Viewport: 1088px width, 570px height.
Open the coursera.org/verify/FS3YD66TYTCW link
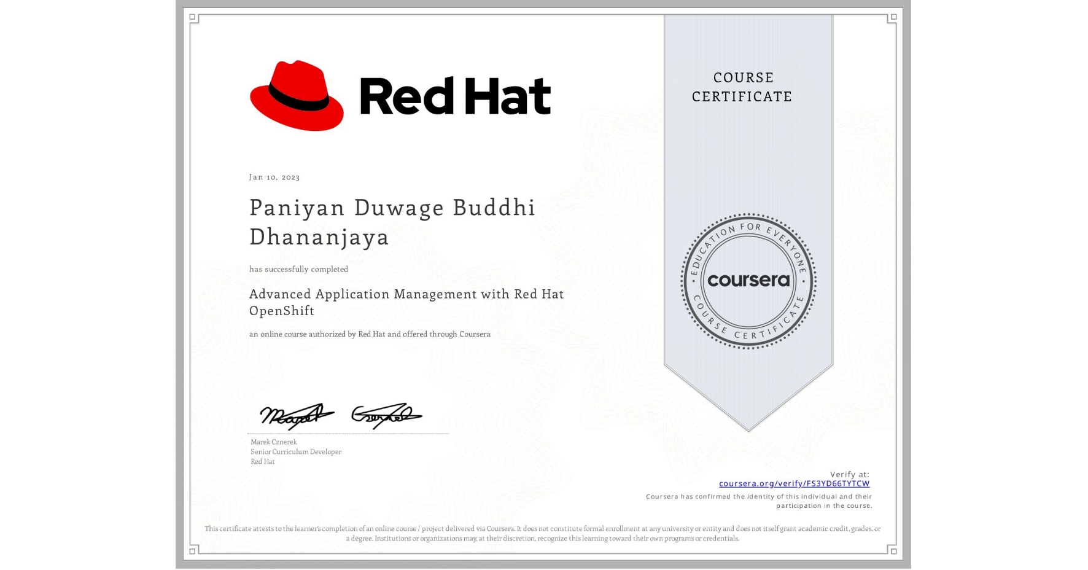[793, 484]
